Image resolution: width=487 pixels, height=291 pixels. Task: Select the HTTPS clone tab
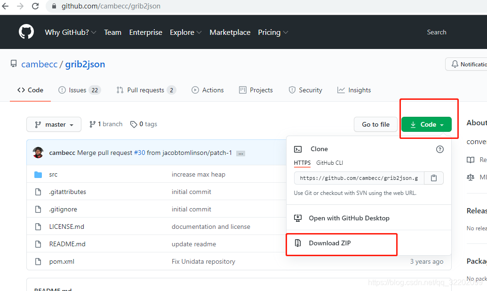point(302,163)
